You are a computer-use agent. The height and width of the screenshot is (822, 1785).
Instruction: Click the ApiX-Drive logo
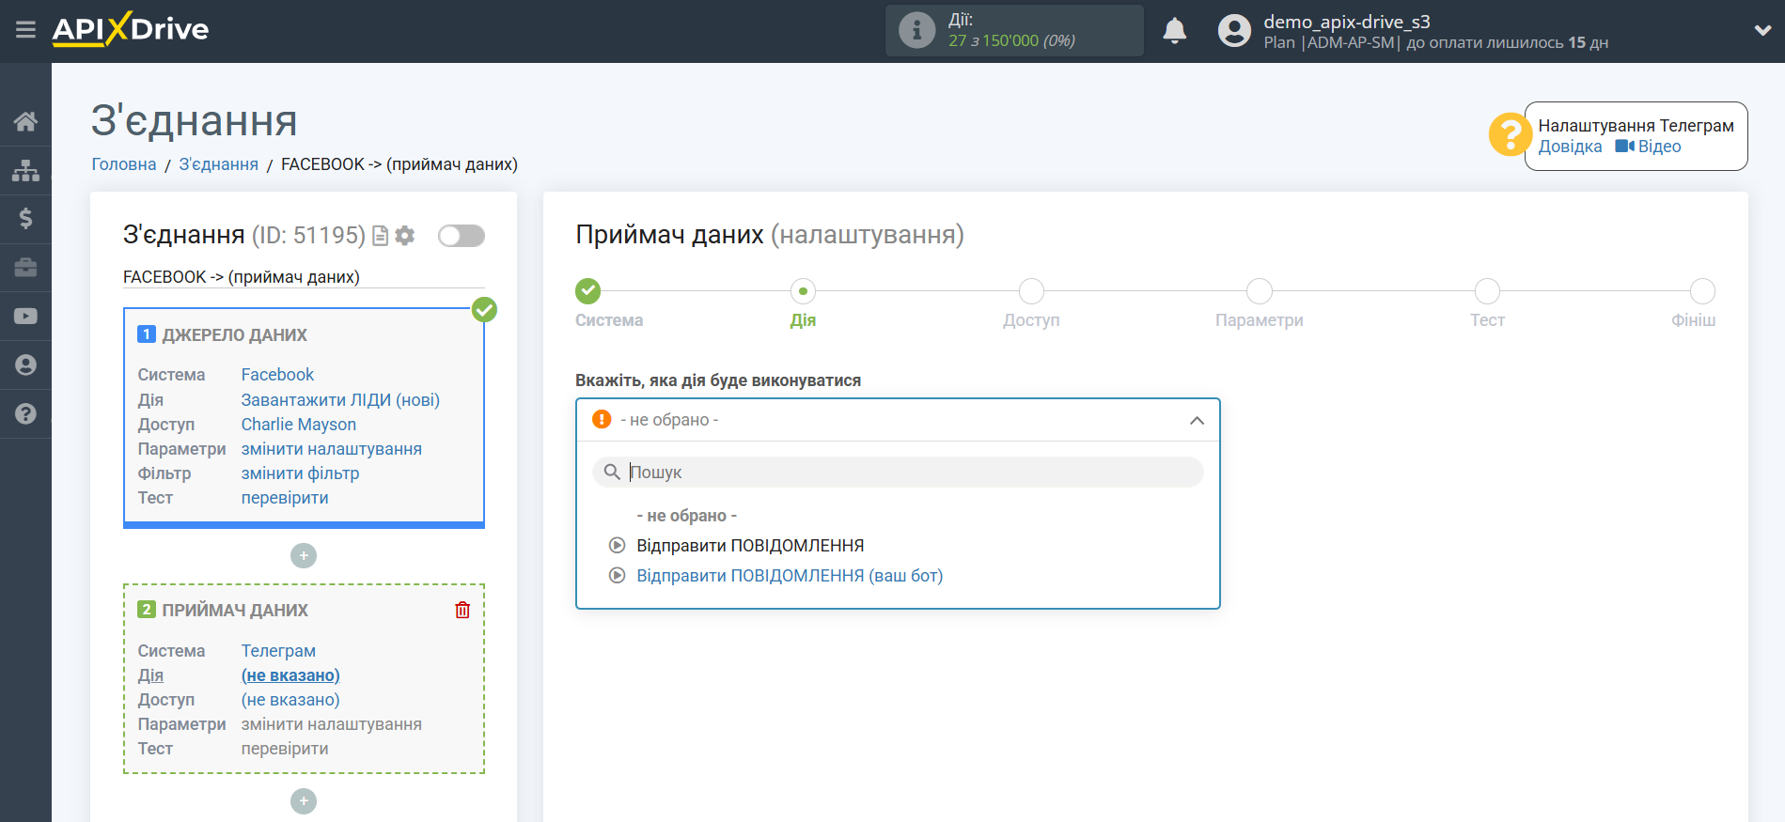point(131,29)
